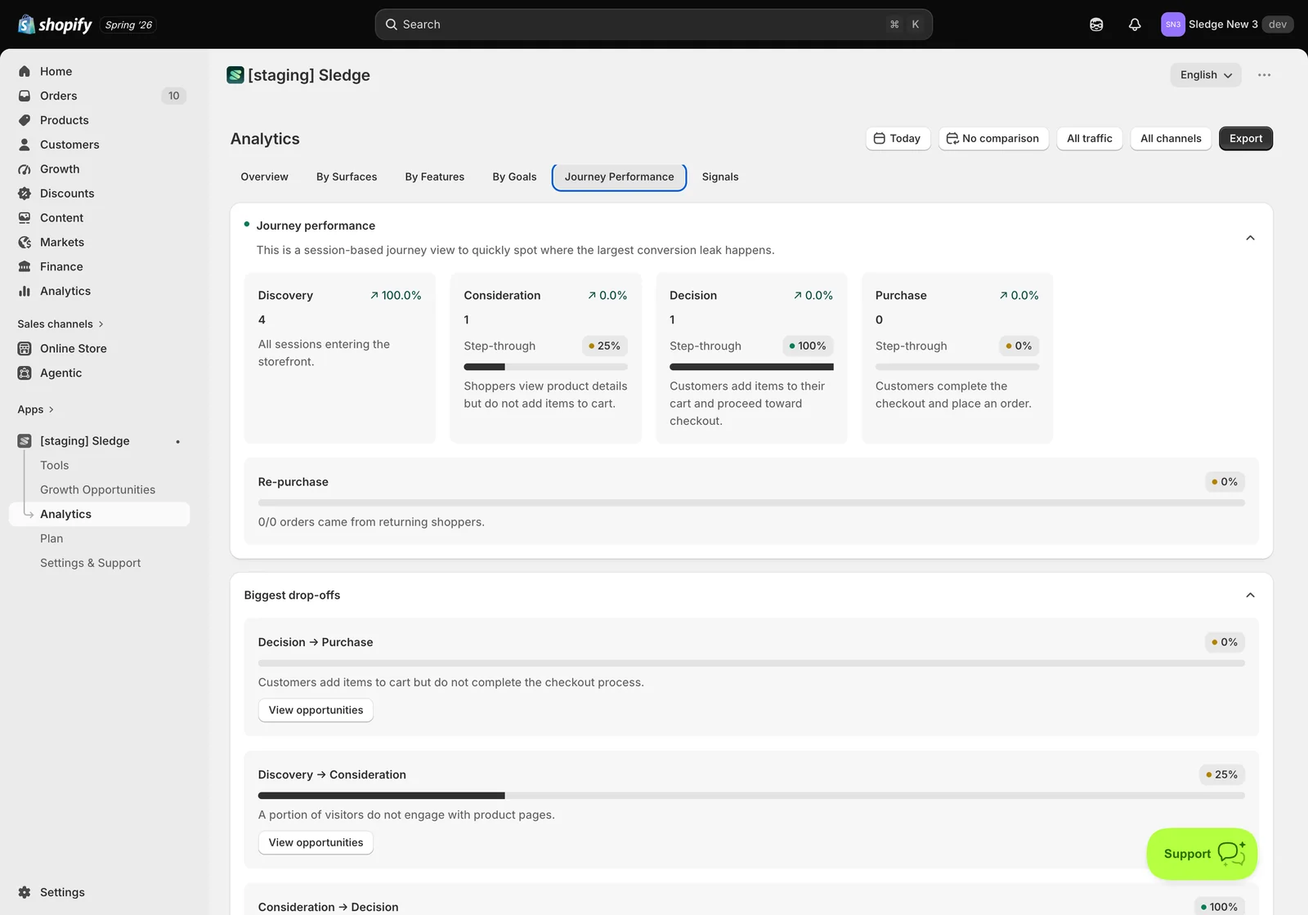The height and width of the screenshot is (915, 1308).
Task: Open the more actions ellipsis menu
Action: (x=1264, y=75)
